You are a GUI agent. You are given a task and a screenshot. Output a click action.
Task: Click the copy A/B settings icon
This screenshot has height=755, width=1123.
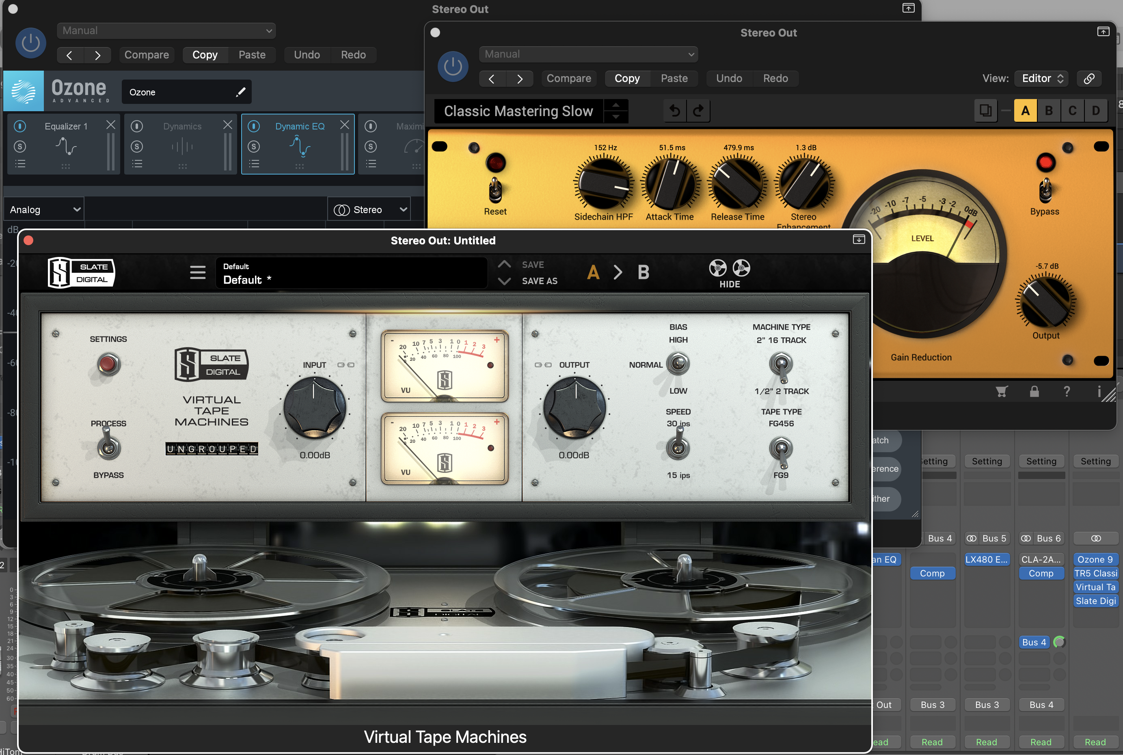(985, 111)
